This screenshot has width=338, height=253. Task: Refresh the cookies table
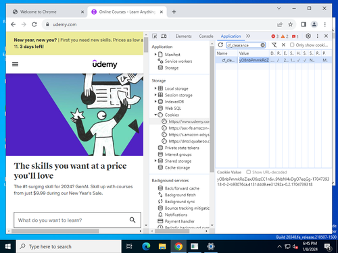click(x=220, y=45)
